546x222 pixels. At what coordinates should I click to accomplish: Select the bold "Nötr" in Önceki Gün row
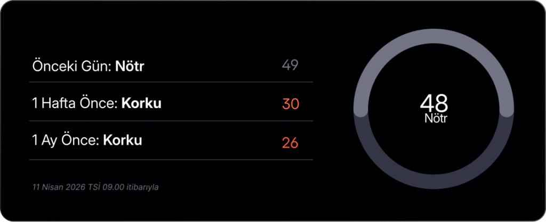click(x=130, y=66)
